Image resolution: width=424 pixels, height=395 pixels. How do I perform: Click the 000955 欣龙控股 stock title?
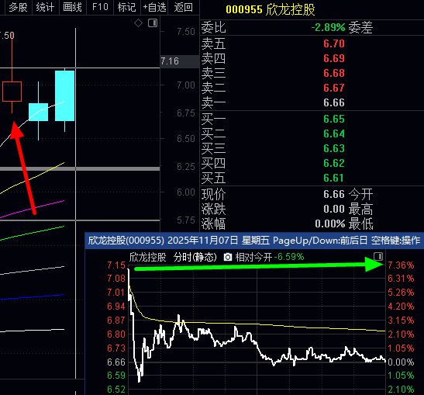[x=271, y=9]
